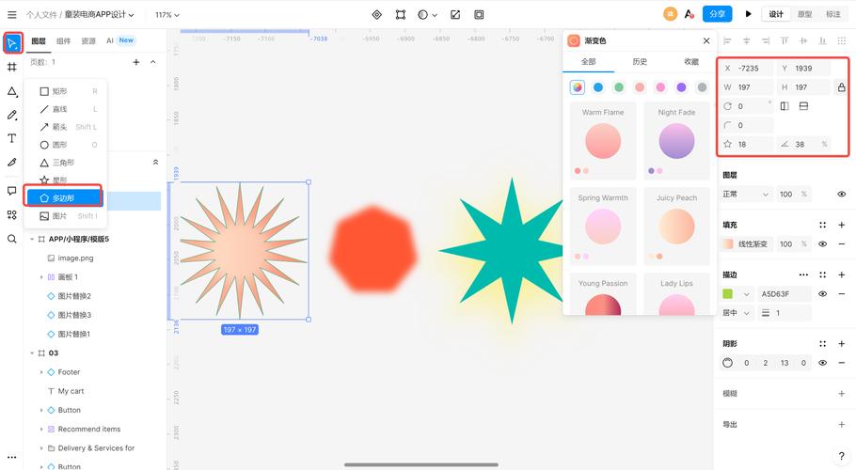This screenshot has height=470, width=856.
Task: Switch to 历史 tab in gradient panel
Action: 640,62
